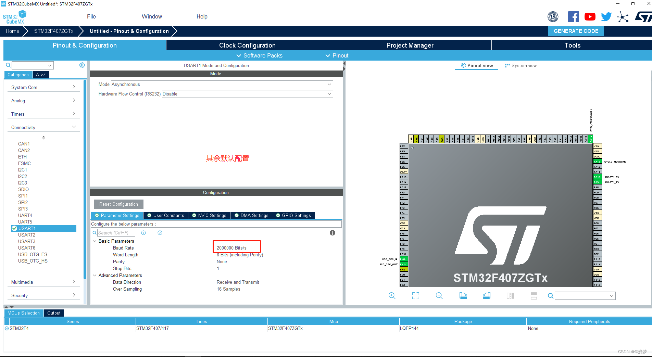The height and width of the screenshot is (357, 652).
Task: Open the Pinout dropdown menu
Action: click(337, 55)
